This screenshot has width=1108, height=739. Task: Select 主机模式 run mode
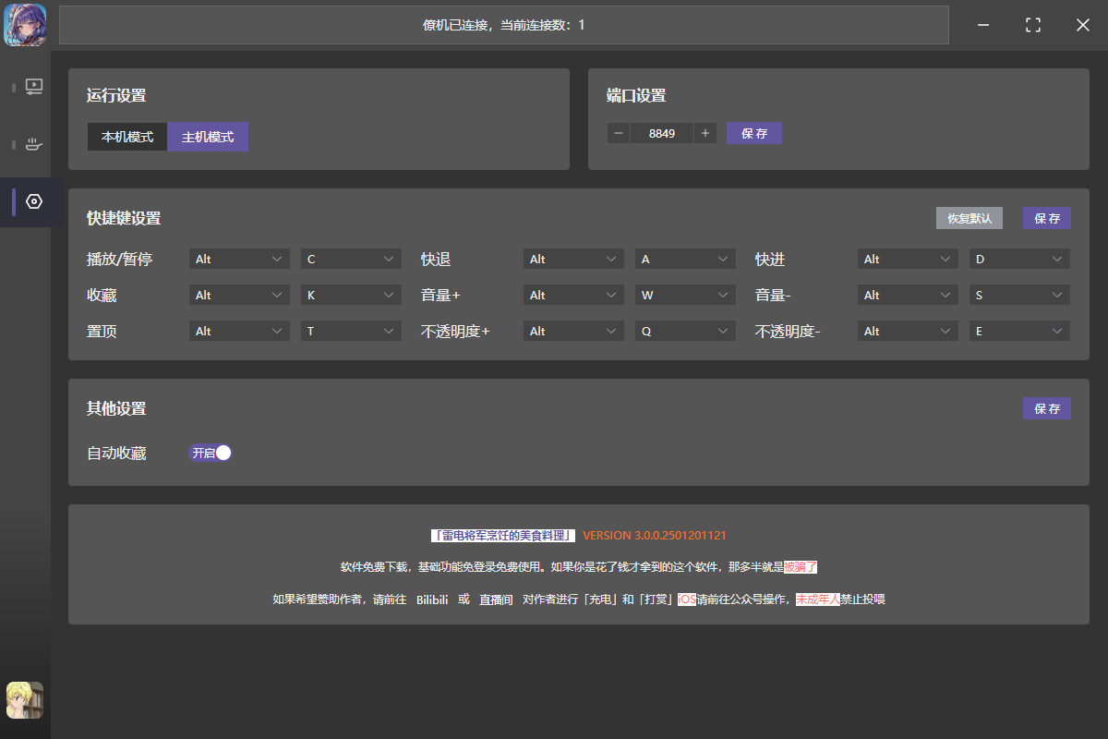208,137
